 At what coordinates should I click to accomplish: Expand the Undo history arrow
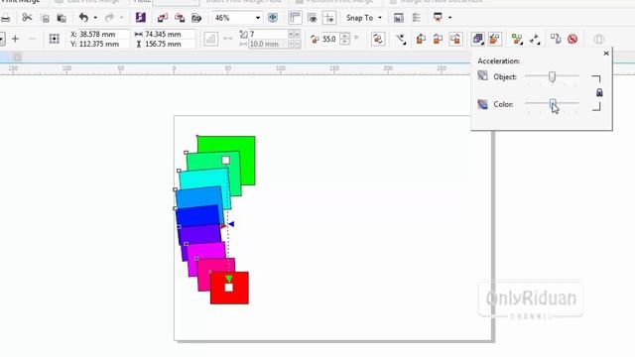95,18
